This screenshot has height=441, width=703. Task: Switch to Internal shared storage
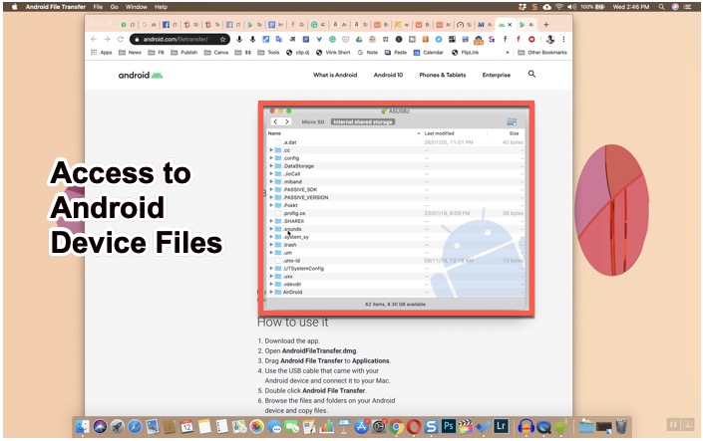click(363, 121)
